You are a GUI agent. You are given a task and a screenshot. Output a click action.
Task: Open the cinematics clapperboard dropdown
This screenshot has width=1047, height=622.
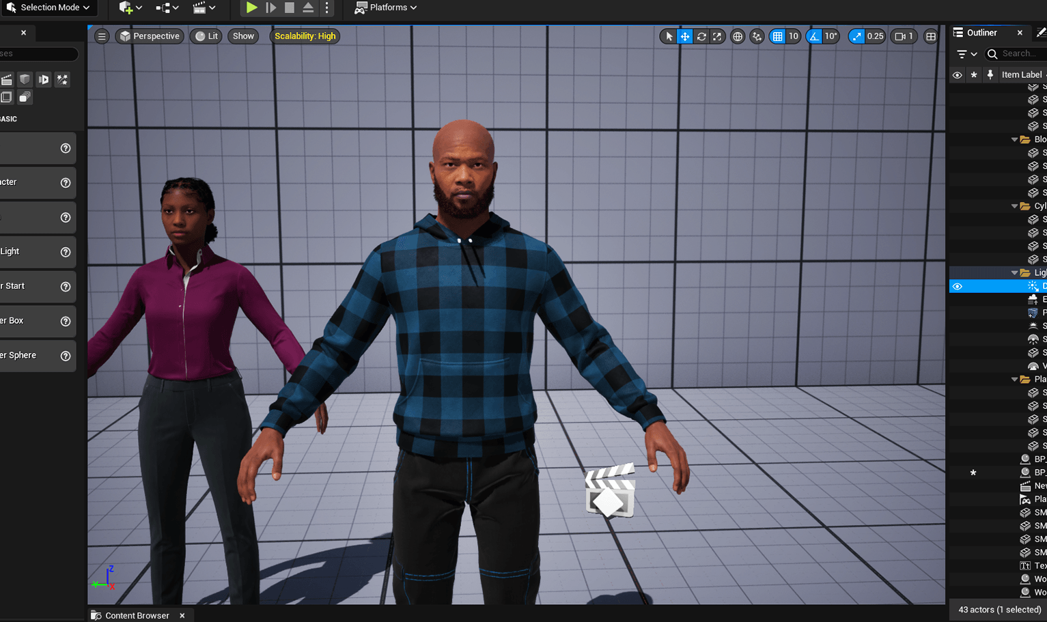(x=204, y=8)
